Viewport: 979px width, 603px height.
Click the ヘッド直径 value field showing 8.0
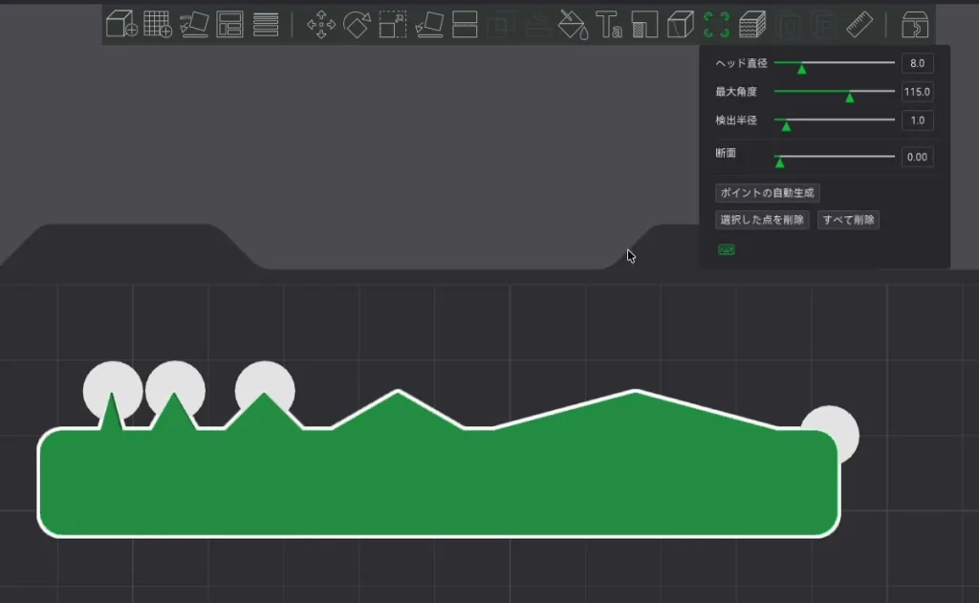pos(917,63)
